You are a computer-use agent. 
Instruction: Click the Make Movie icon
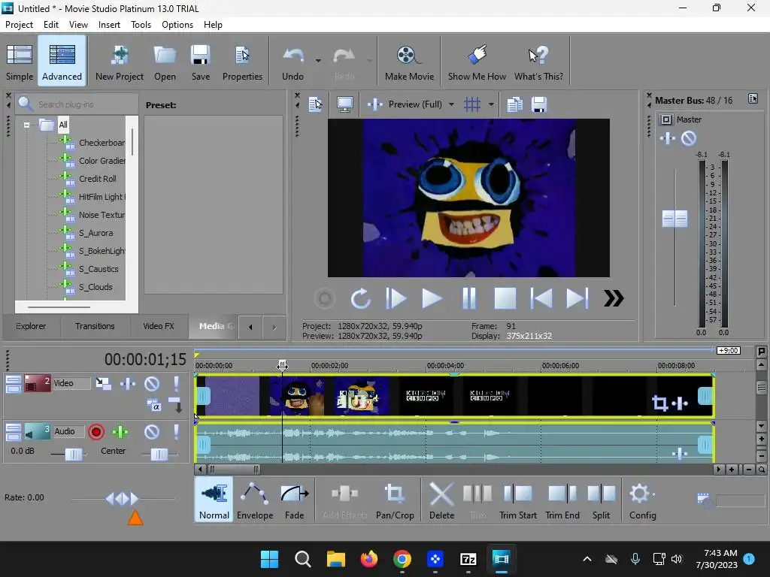pos(409,62)
